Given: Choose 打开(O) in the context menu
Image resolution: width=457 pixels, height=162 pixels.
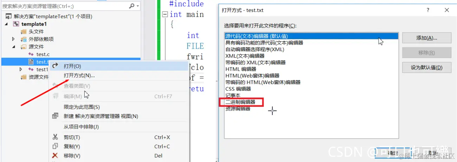Looking at the screenshot, I should (119, 66).
